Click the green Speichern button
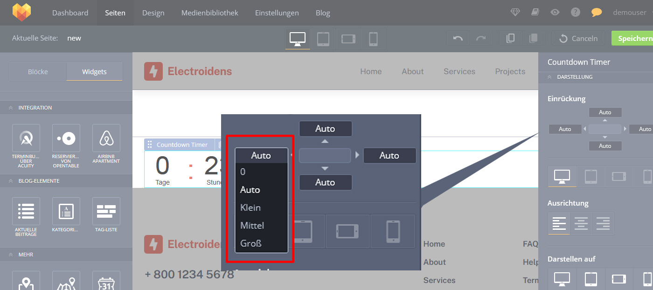Viewport: 653px width, 290px height. [634, 39]
